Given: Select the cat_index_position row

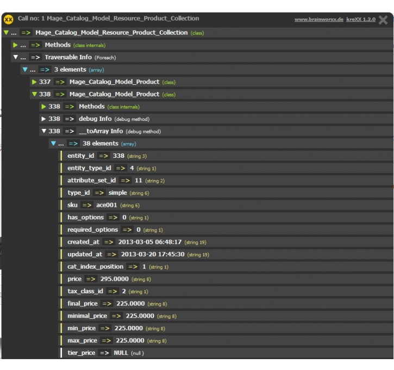Looking at the screenshot, I should tap(226, 267).
